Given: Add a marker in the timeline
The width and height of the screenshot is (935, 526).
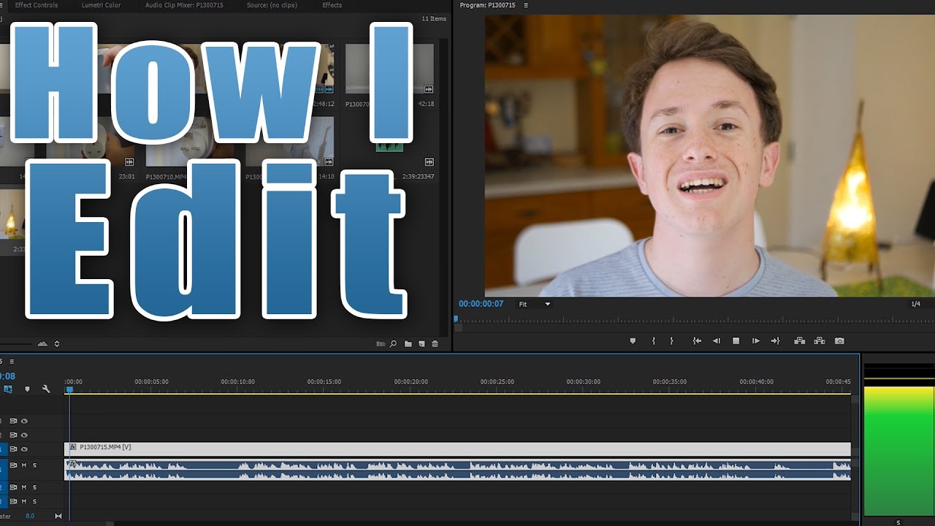Looking at the screenshot, I should point(27,389).
